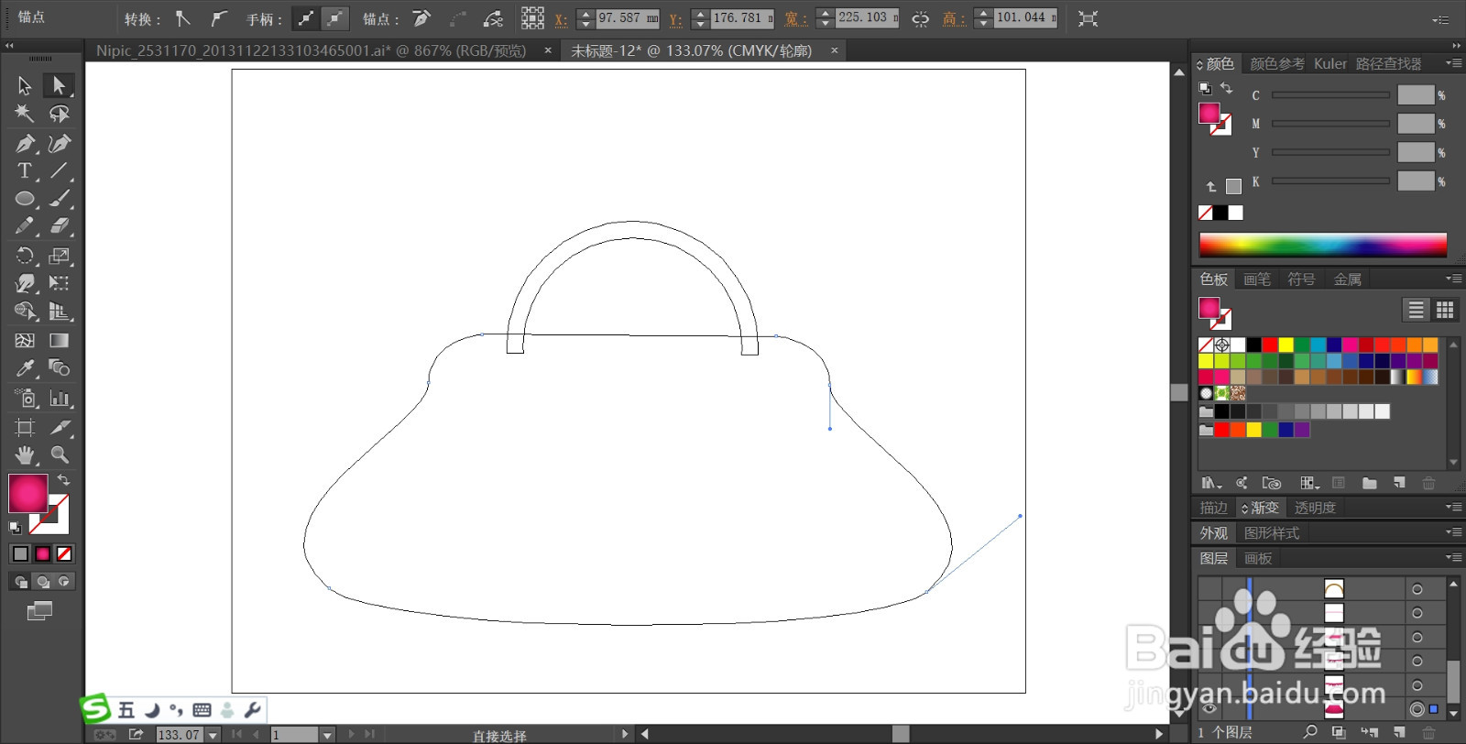Viewport: 1466px width, 744px height.
Task: Click the delete layer trash icon in Layers panel
Action: coord(1428,733)
